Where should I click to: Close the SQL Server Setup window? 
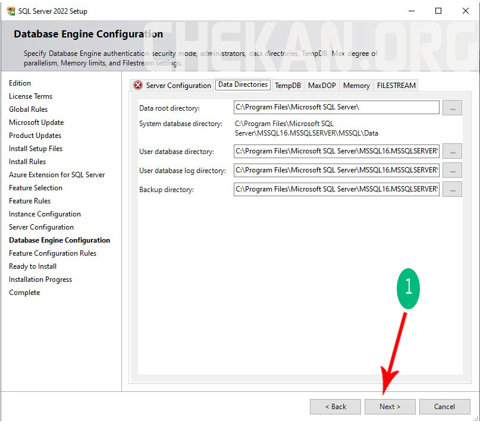(x=466, y=11)
